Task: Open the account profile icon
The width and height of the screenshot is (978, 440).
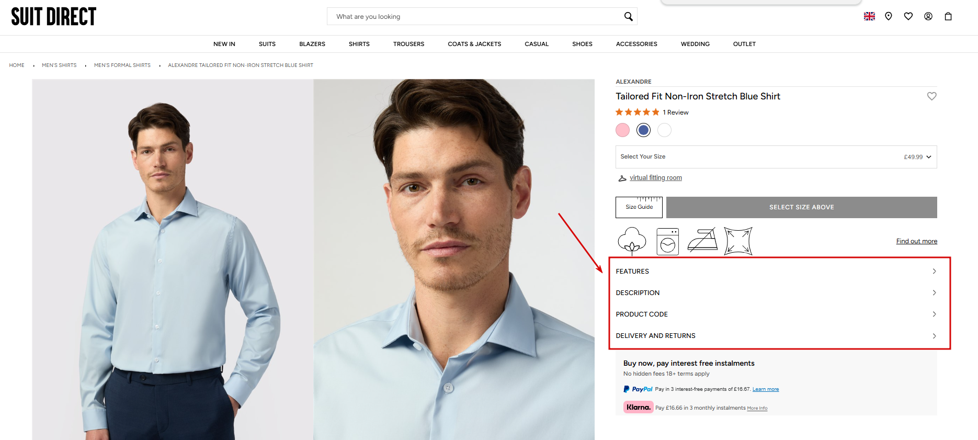Action: tap(928, 16)
